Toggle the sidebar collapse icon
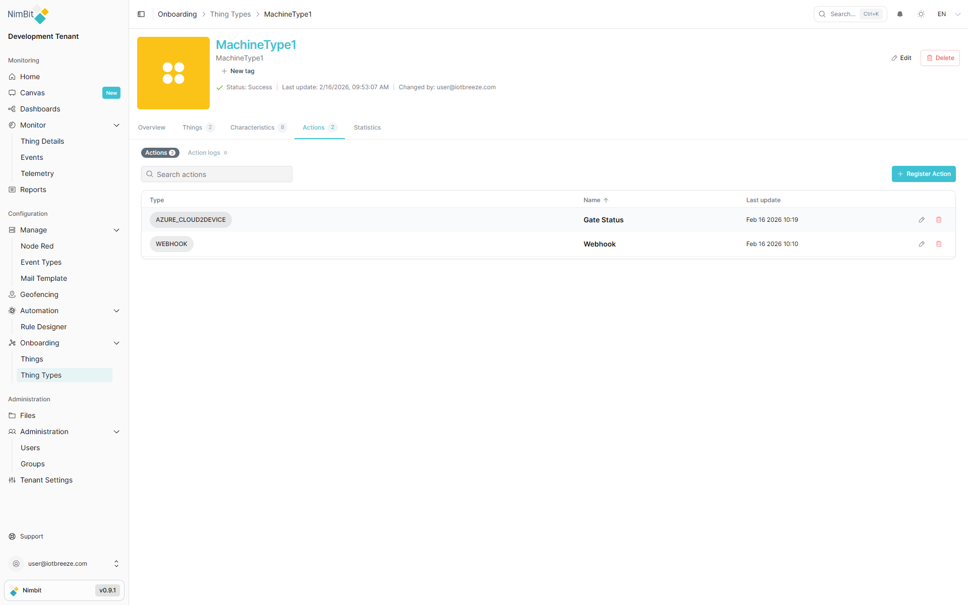 point(141,14)
